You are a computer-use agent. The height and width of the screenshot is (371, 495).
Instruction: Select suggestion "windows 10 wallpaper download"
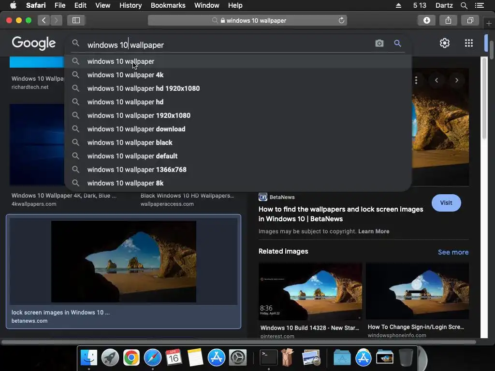pyautogui.click(x=238, y=129)
